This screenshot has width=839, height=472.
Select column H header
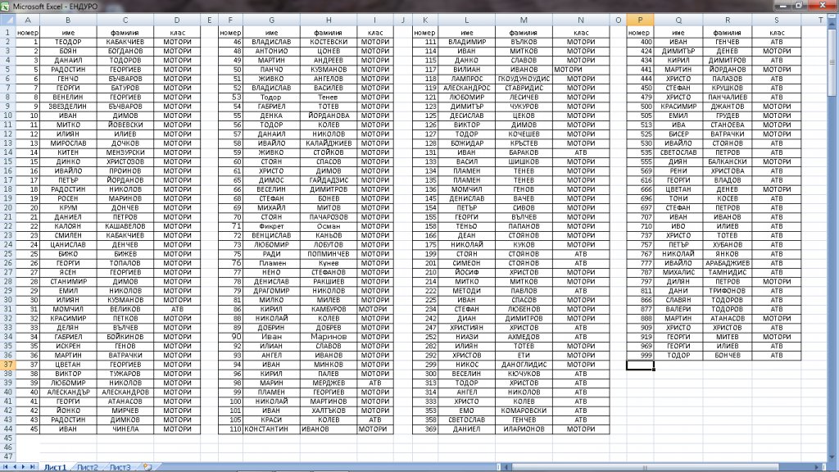point(329,20)
